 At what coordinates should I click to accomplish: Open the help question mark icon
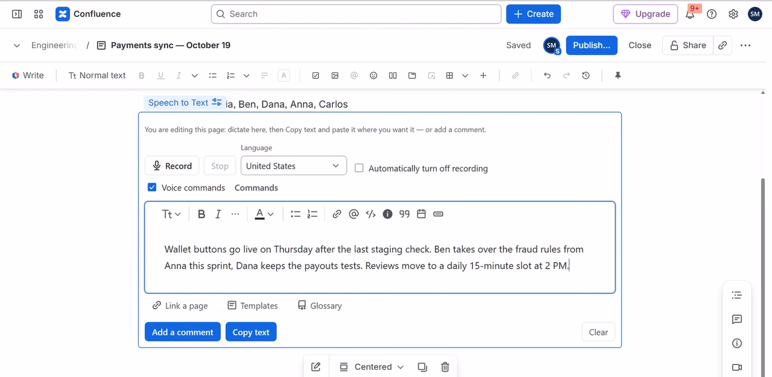click(712, 14)
